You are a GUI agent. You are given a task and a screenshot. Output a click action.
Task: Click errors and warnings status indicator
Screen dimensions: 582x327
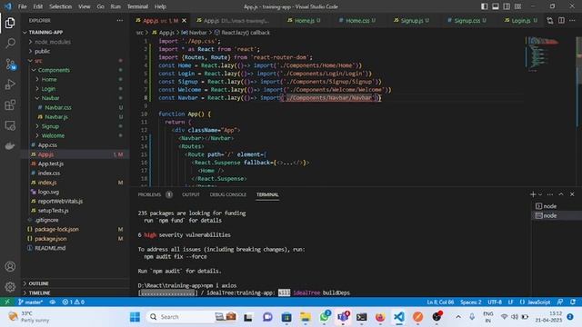[73, 302]
